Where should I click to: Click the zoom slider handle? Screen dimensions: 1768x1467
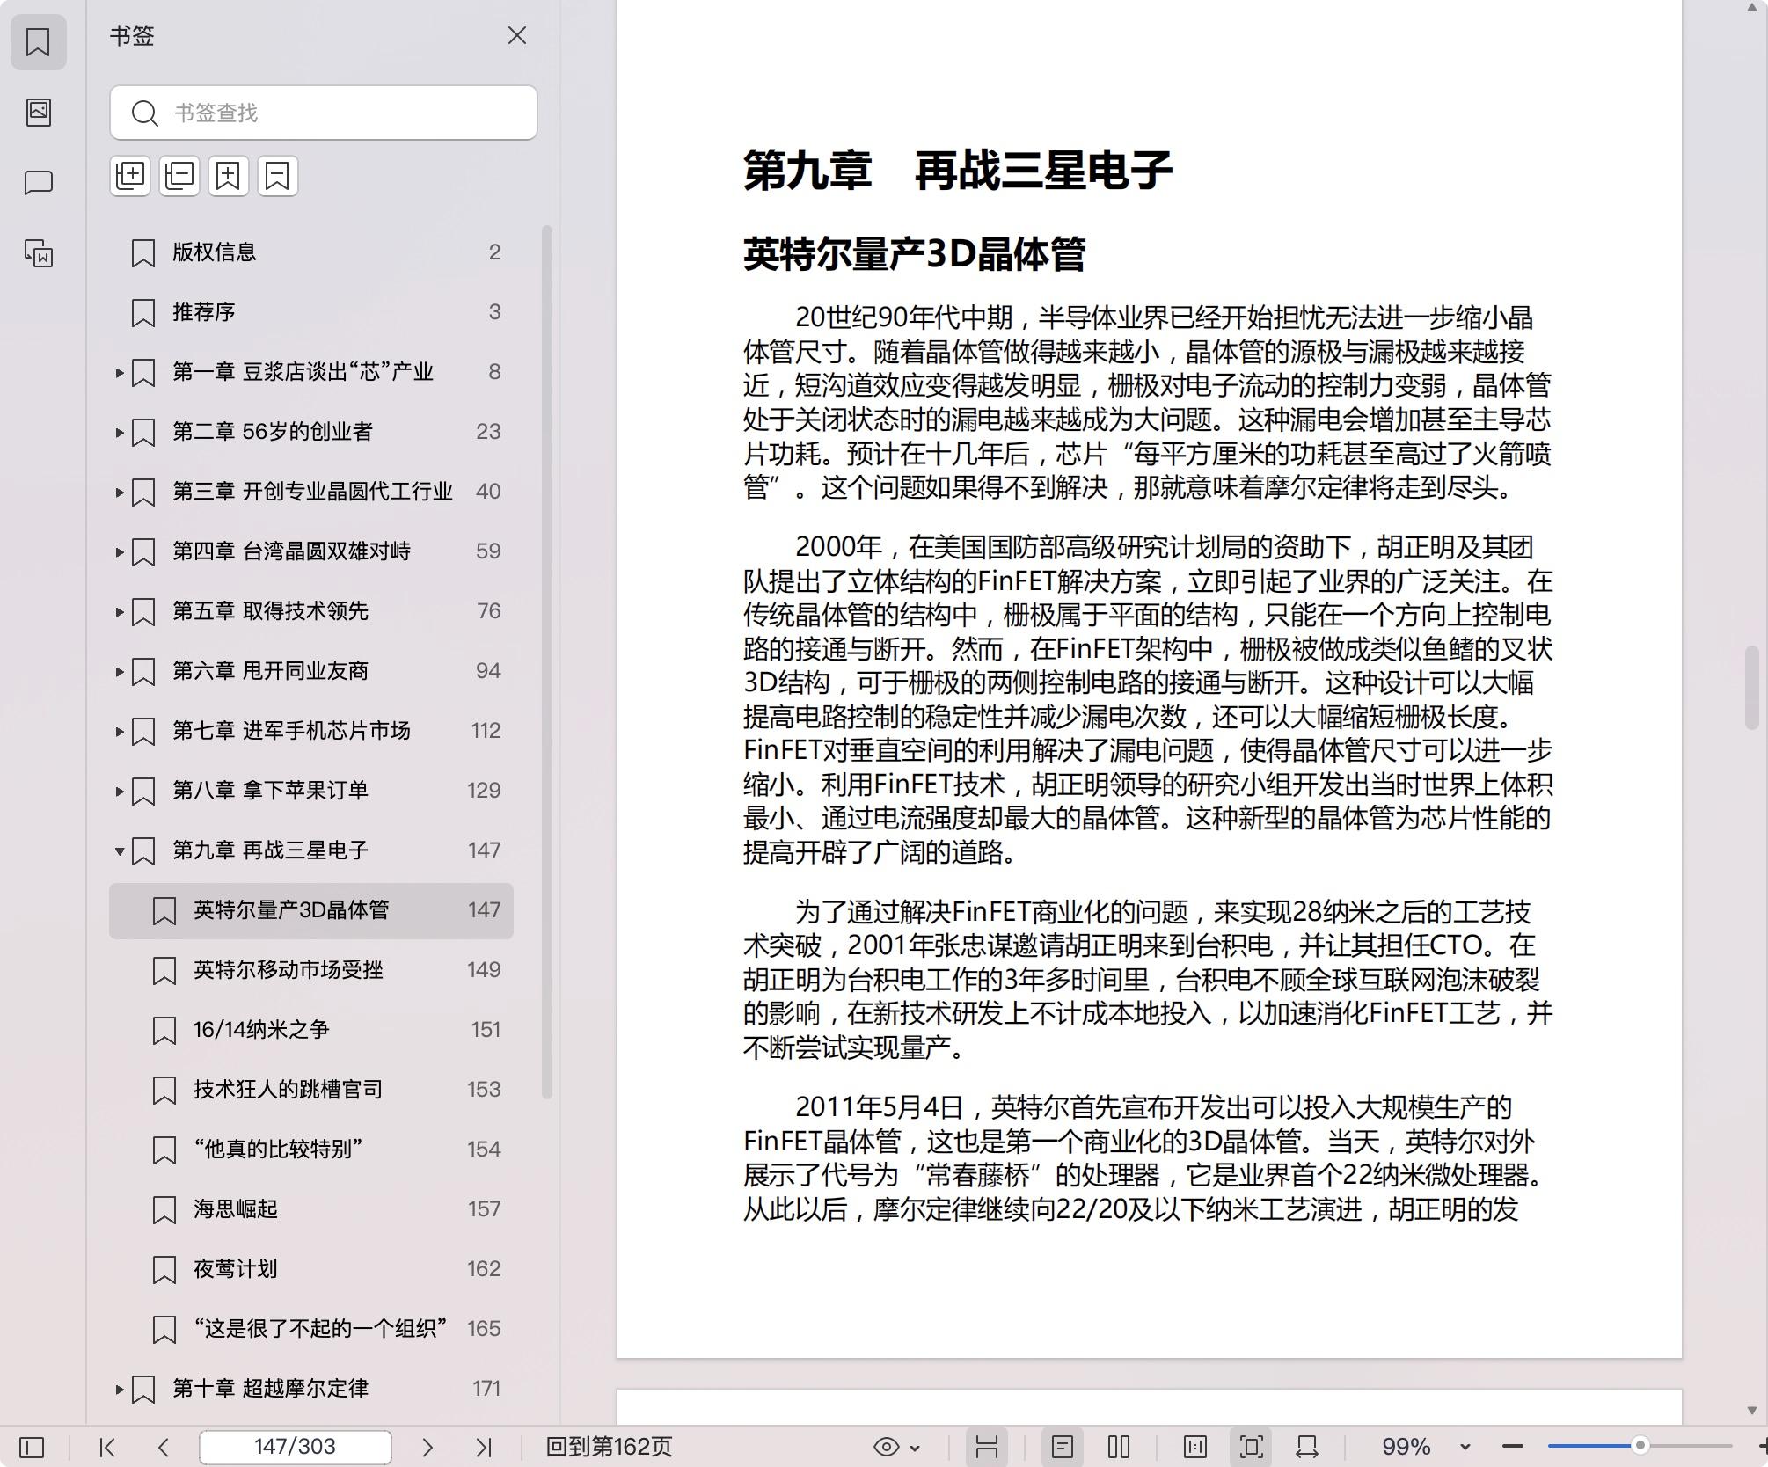coord(1640,1446)
